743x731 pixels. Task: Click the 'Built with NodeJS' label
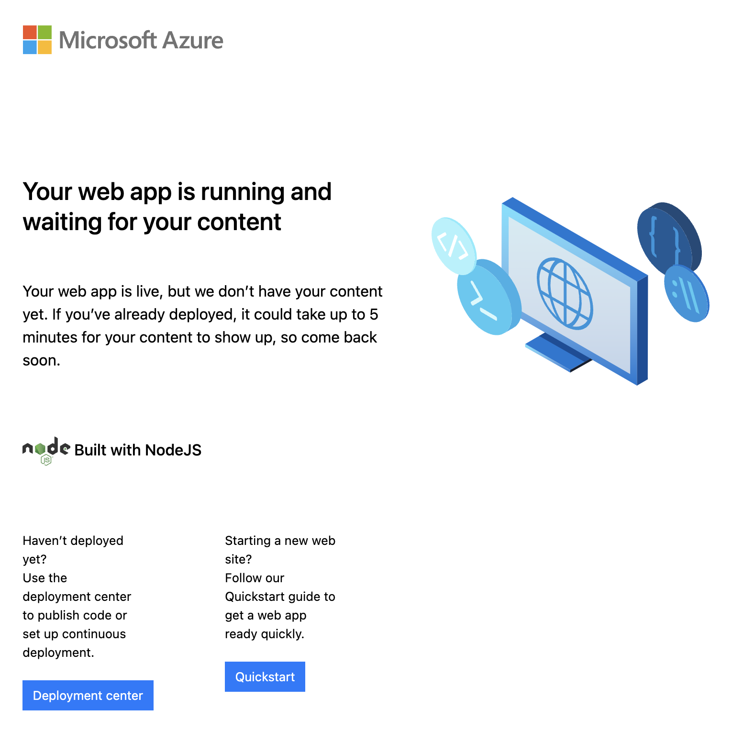(x=138, y=450)
